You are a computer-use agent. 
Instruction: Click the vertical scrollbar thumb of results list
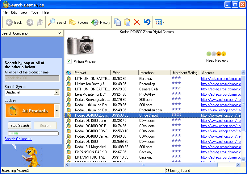click(243, 103)
